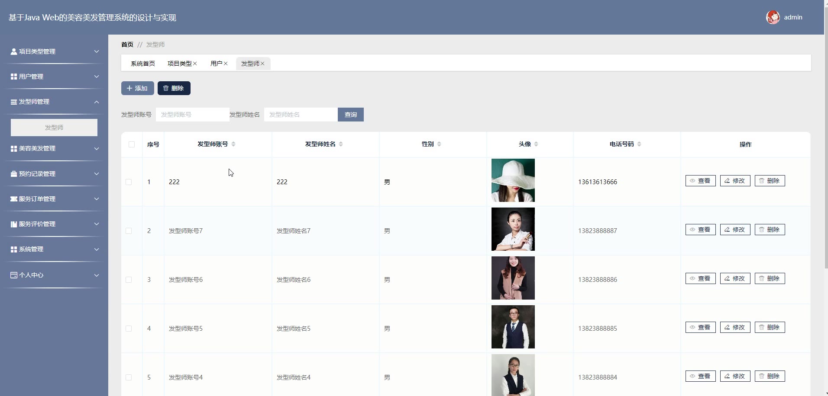View 发型师账号7 row with 查看
Viewport: 828px width, 396px height.
coord(700,230)
